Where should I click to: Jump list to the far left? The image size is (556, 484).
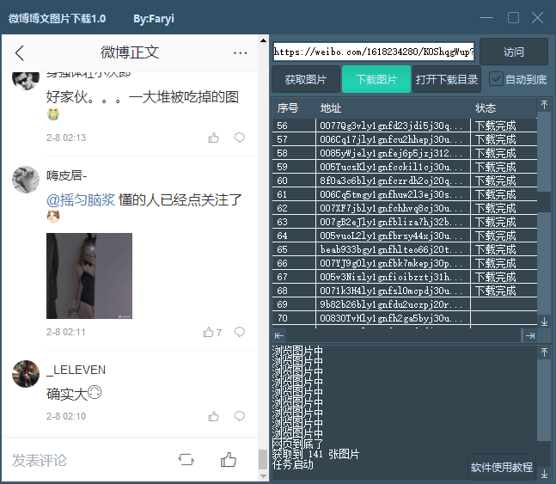(279, 335)
